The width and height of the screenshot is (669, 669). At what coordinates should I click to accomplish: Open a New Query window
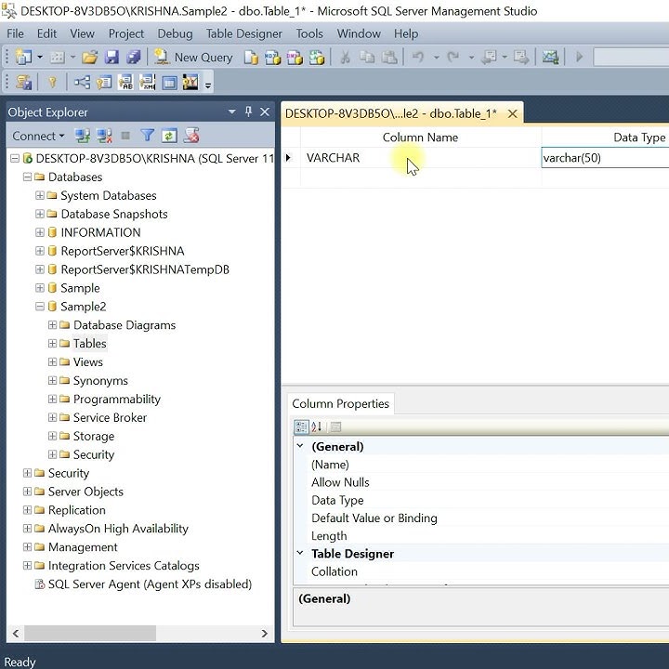click(x=193, y=58)
